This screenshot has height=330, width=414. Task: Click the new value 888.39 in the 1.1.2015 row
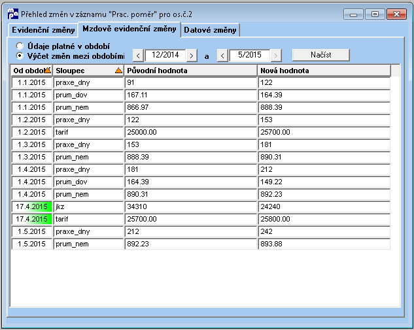tap(324, 107)
